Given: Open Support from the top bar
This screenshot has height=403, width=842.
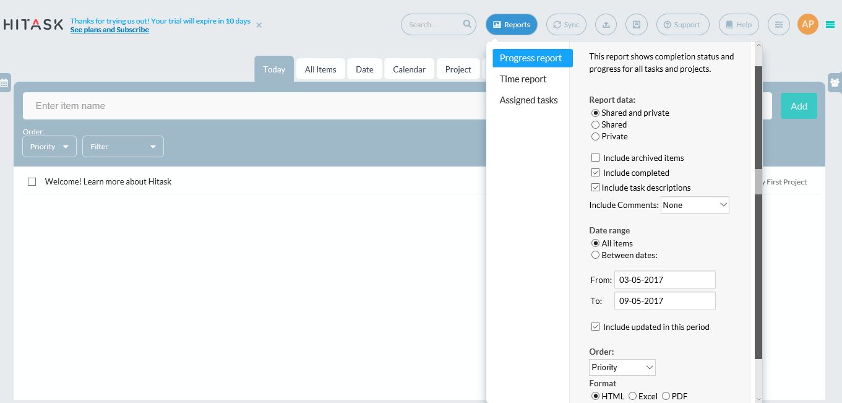Looking at the screenshot, I should [682, 25].
